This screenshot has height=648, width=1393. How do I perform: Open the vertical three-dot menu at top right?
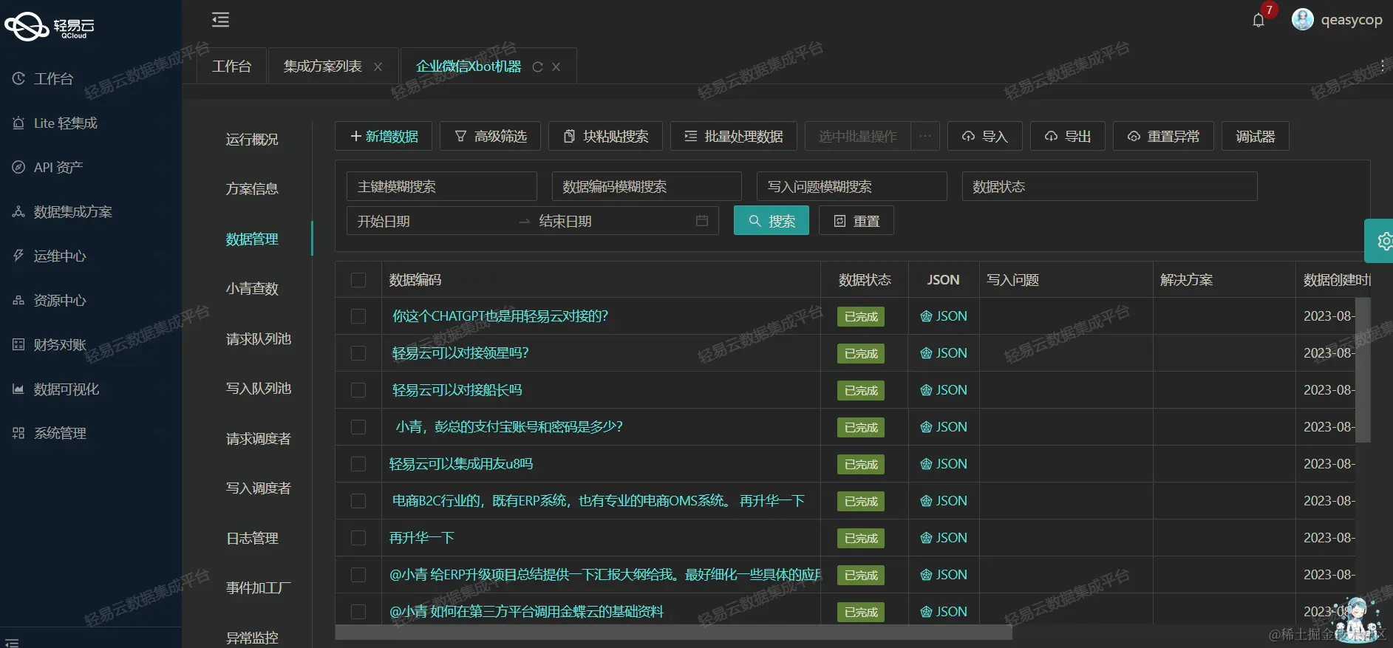pyautogui.click(x=1382, y=65)
